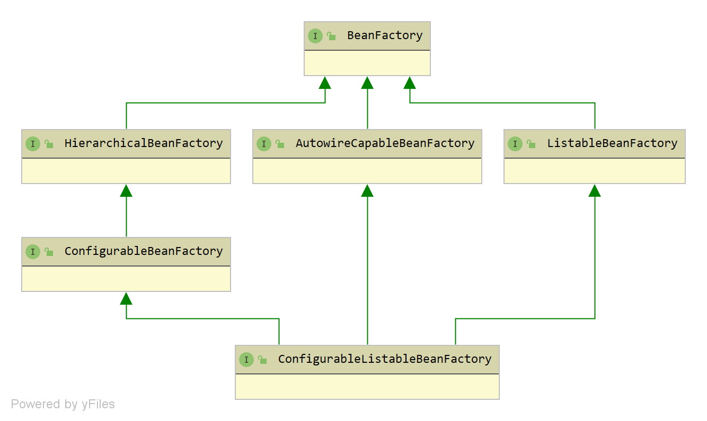Select the ListableBeanFactory name text

pos(612,144)
